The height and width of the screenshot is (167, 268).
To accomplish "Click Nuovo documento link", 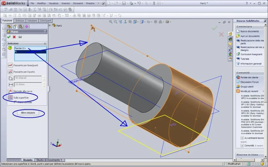I will (249, 31).
